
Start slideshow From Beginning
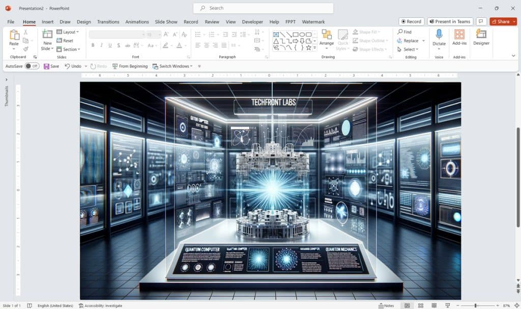[x=129, y=66]
